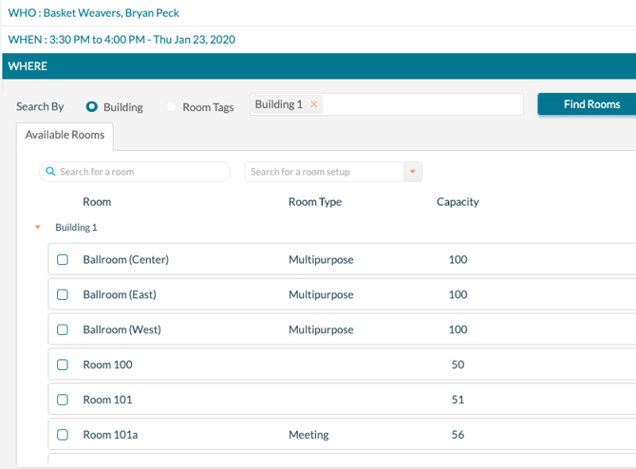Viewport: 636px width, 469px height.
Task: Check the Ballroom (Center) checkbox
Action: (63, 259)
